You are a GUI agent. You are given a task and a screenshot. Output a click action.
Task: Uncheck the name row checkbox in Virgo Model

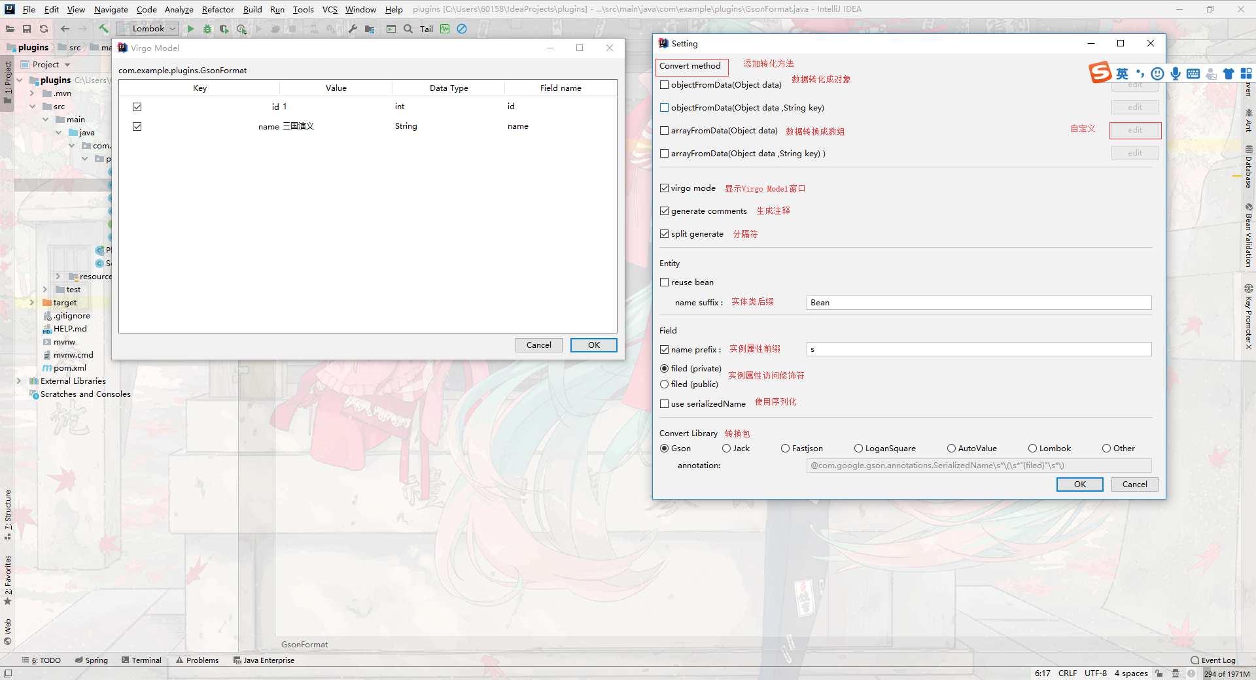[137, 126]
